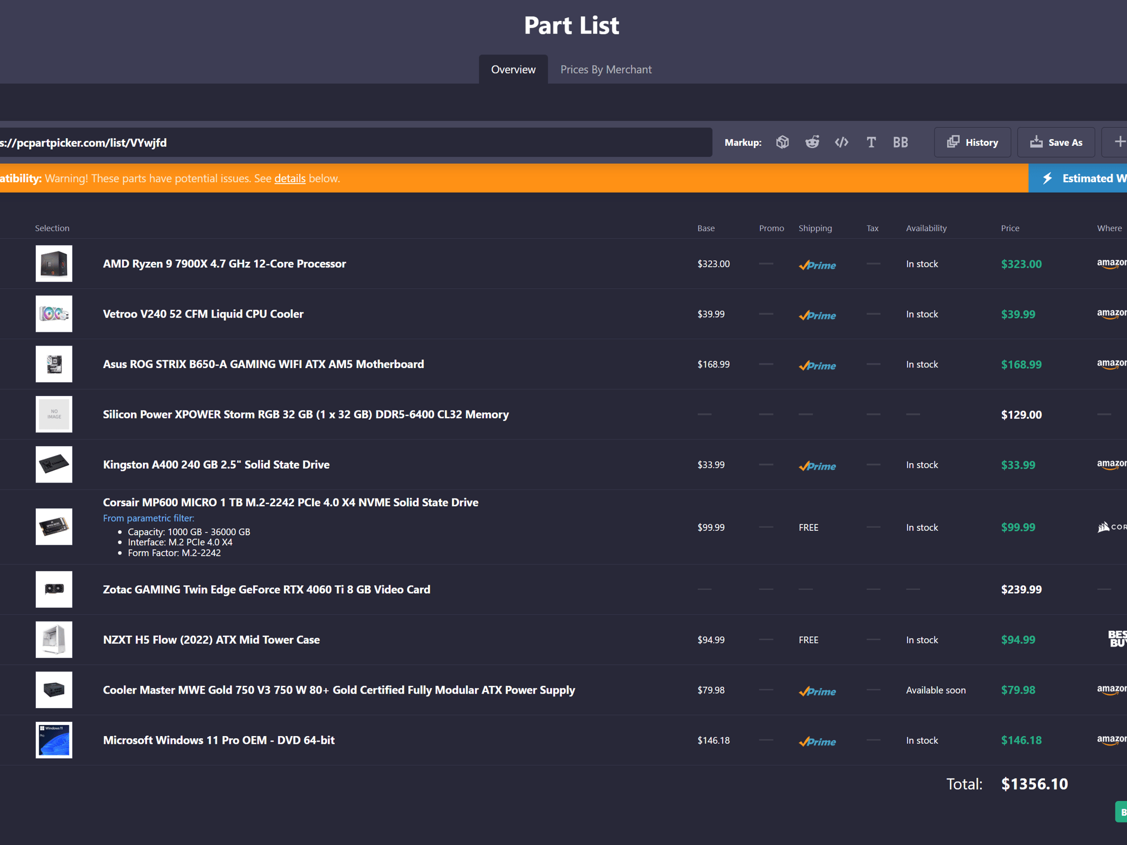The width and height of the screenshot is (1127, 845).
Task: Open NZXT H5 Flow case link
Action: click(211, 640)
